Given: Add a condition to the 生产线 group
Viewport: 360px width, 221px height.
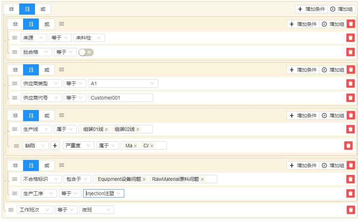Looking at the screenshot, I should [303, 116].
